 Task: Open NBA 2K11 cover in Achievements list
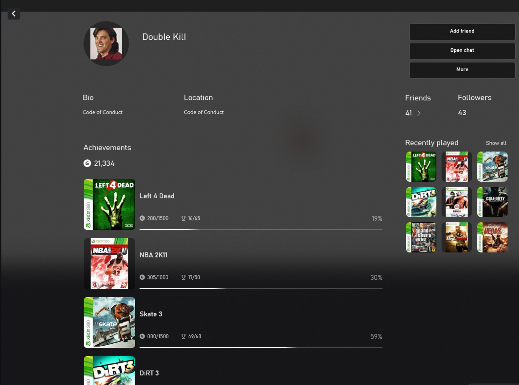point(109,263)
